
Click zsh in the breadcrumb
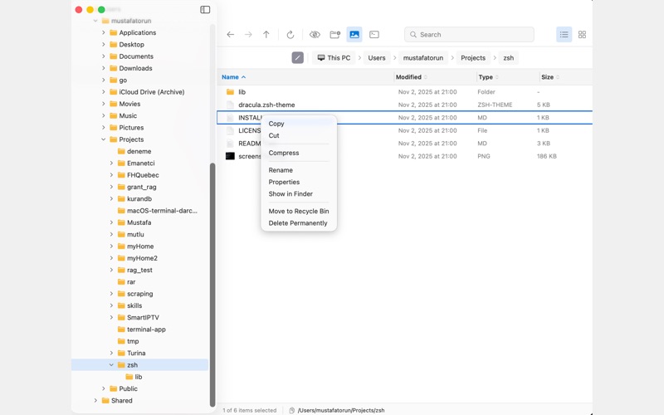coord(509,58)
